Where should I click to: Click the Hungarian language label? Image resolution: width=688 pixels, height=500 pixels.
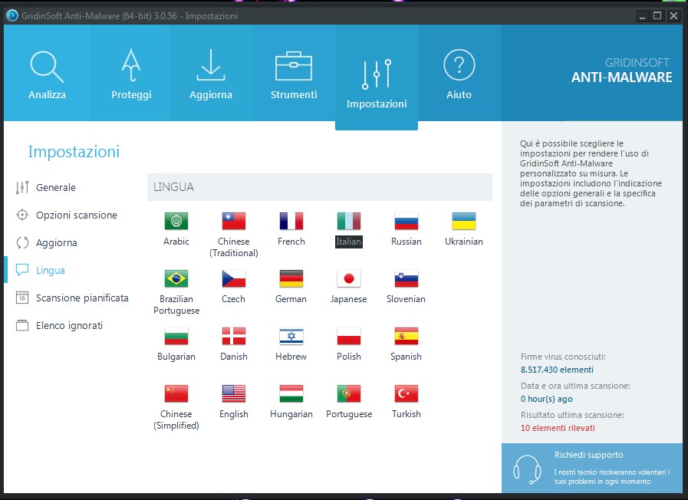click(x=291, y=414)
